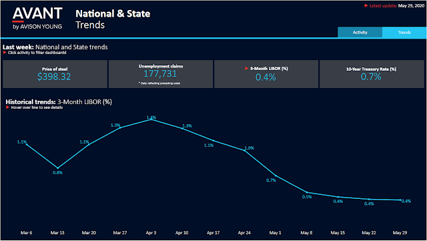Click the May 15 data point at 0.4%
This screenshot has width=427, height=241.
pos(338,197)
